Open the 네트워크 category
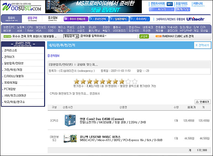213x156 pixels. pyautogui.click(x=148, y=27)
